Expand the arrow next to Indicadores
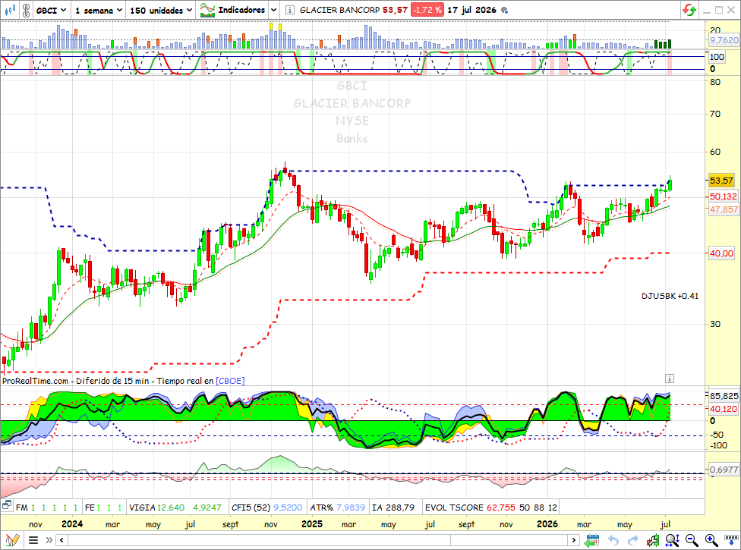The height and width of the screenshot is (550, 741). tap(273, 10)
